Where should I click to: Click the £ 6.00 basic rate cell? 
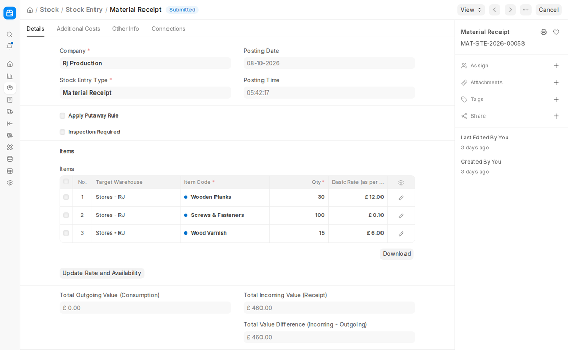[358, 233]
